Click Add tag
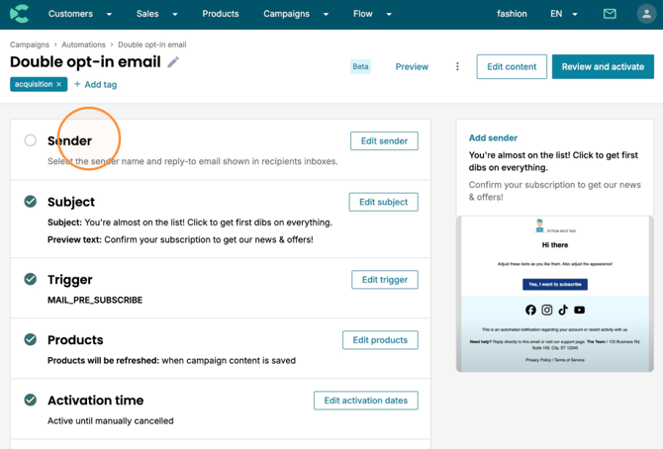The height and width of the screenshot is (449, 663). coord(96,84)
